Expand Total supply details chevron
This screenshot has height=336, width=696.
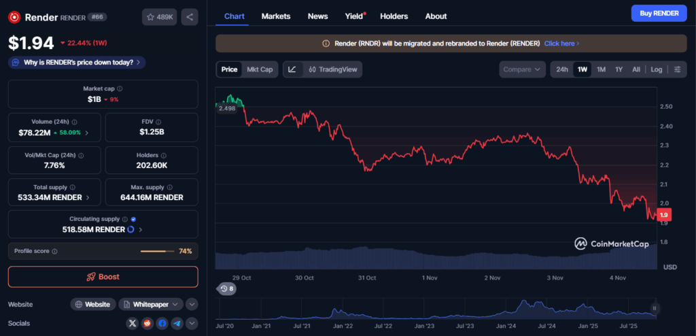(87, 198)
